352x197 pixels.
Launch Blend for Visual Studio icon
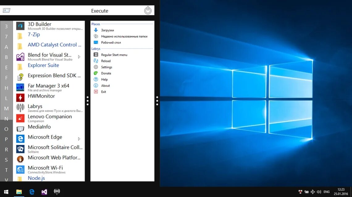[20, 57]
